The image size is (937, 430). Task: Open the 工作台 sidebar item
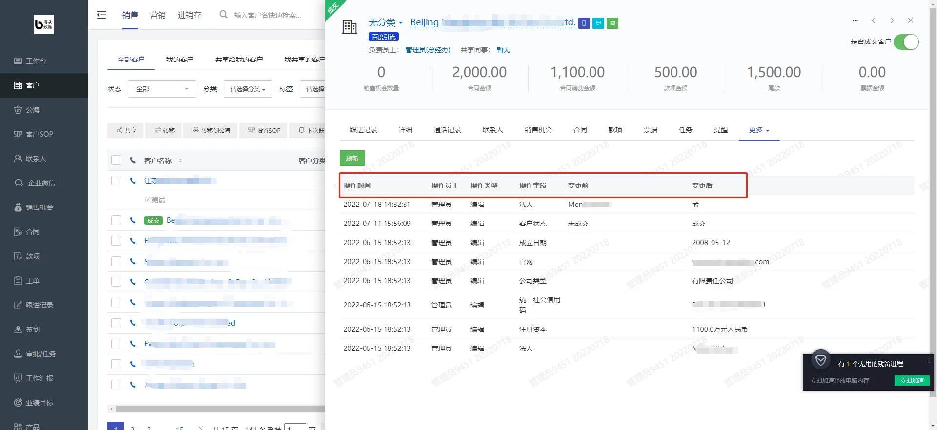pos(44,61)
